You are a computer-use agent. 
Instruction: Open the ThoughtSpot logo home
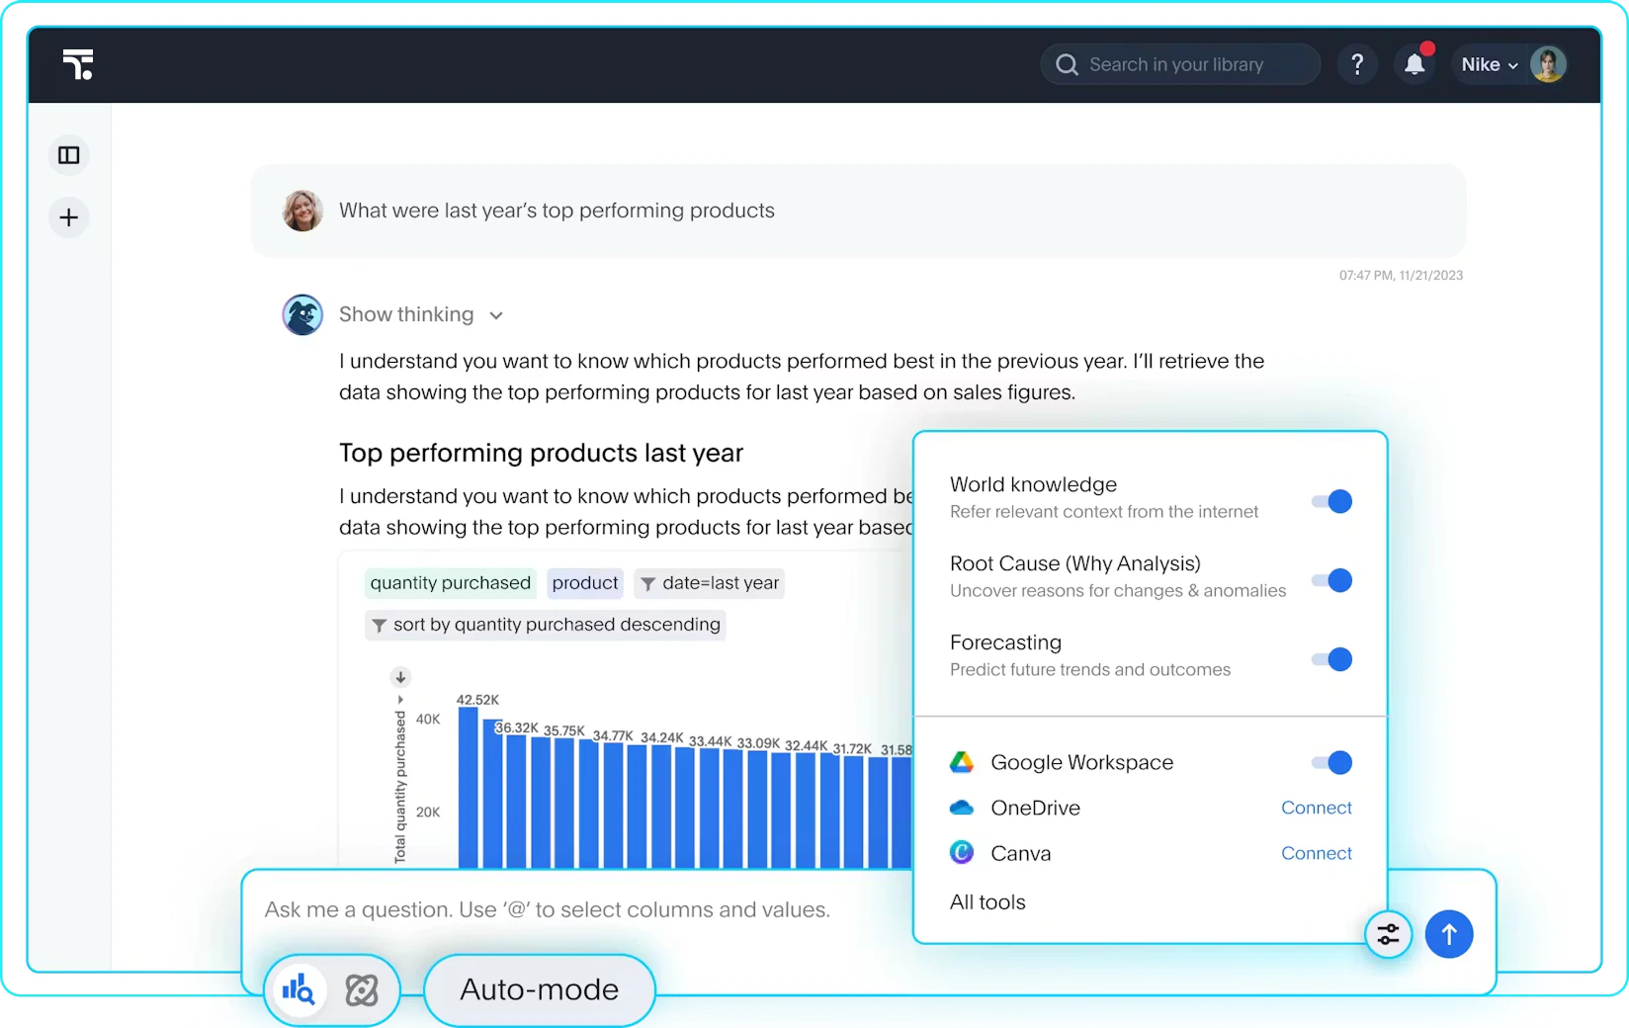78,64
